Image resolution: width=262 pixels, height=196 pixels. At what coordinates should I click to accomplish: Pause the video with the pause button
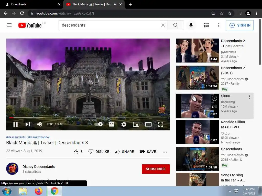tap(15, 124)
